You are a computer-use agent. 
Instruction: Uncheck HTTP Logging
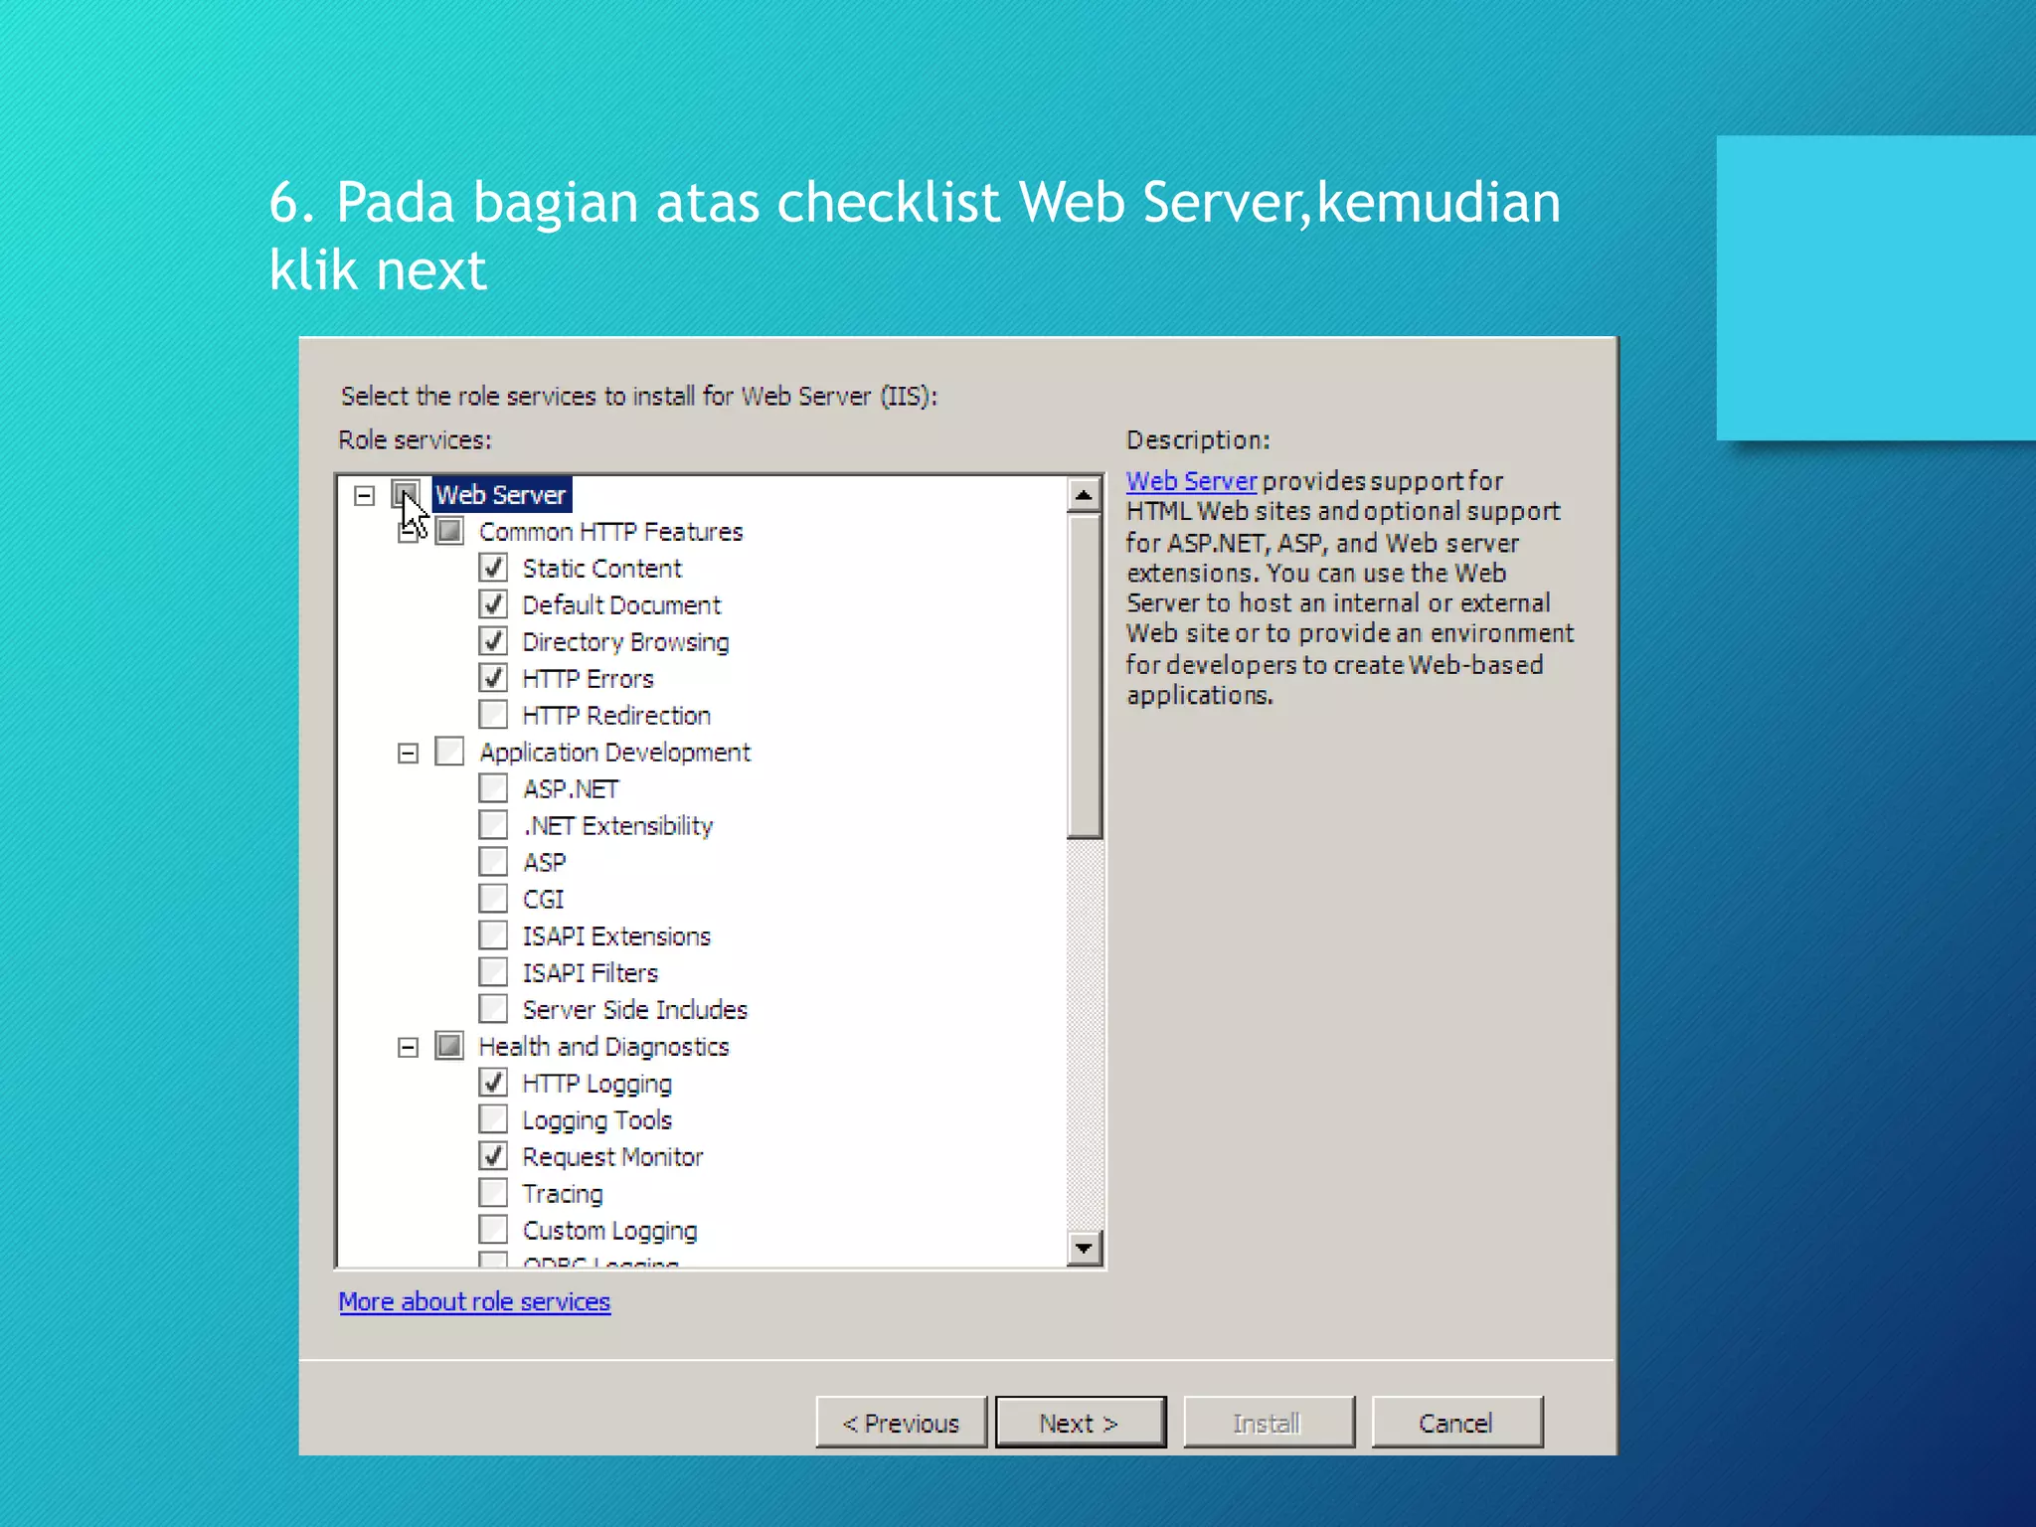click(493, 1083)
